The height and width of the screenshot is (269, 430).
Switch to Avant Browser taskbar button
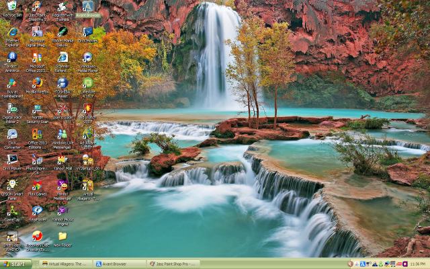pyautogui.click(x=119, y=264)
